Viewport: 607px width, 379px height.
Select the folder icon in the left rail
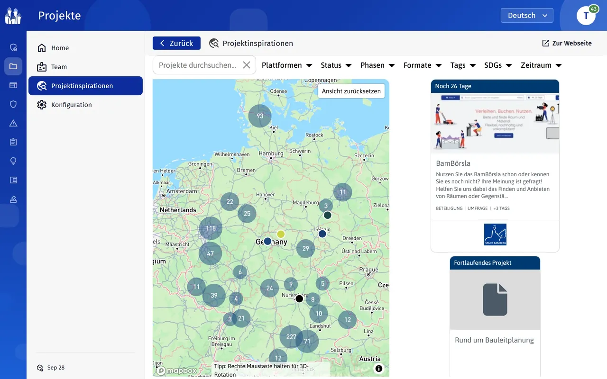pyautogui.click(x=13, y=66)
